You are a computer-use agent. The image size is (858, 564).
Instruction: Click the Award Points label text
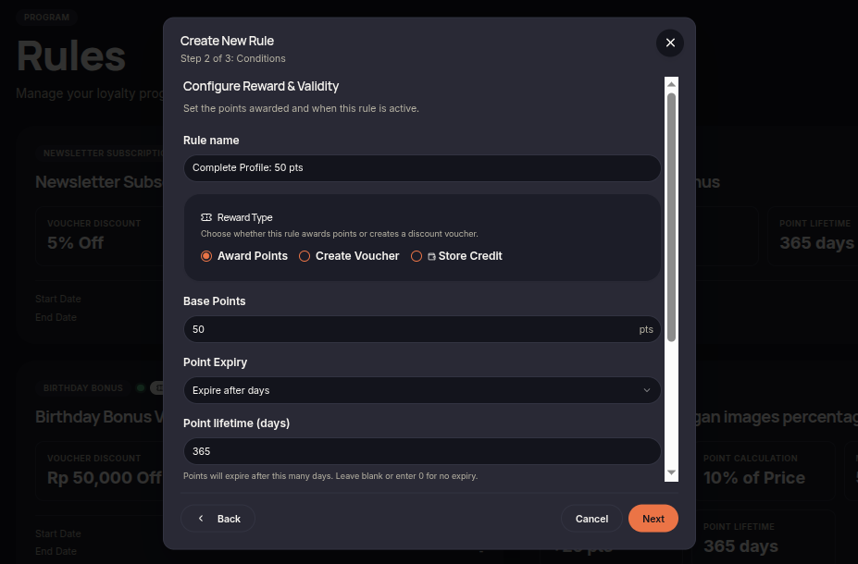(253, 256)
